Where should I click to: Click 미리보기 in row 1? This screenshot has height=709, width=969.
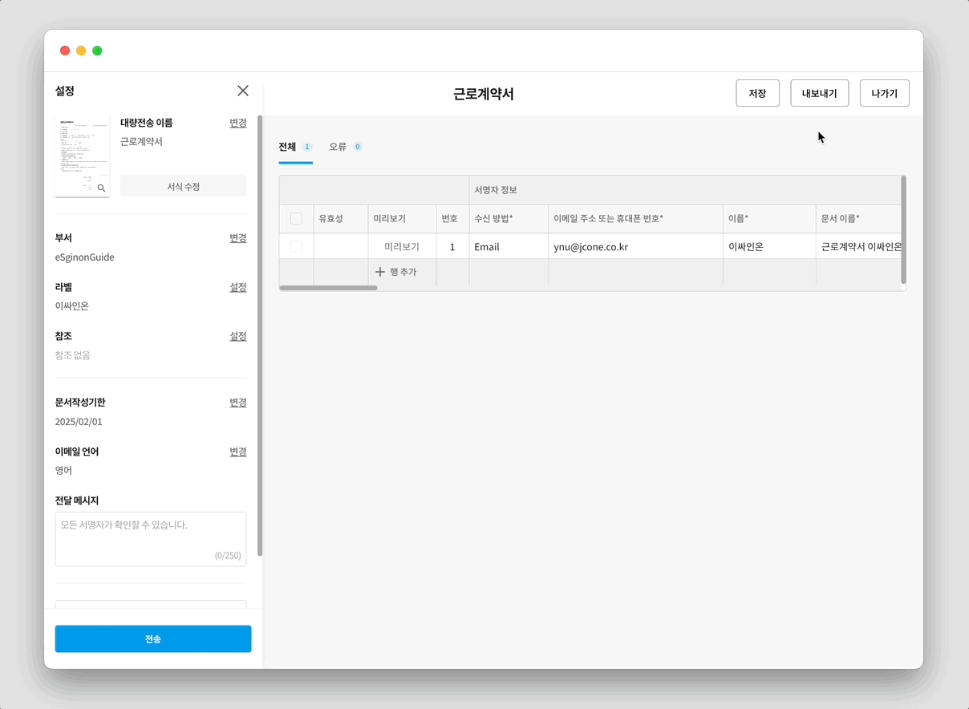[x=402, y=246]
